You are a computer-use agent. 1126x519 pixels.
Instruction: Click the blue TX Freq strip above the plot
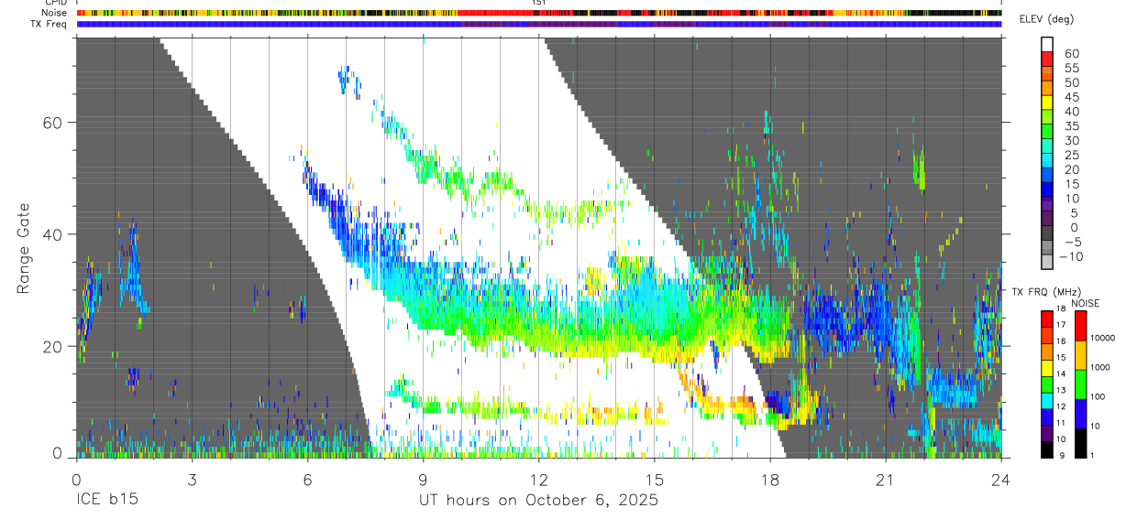pos(538,24)
